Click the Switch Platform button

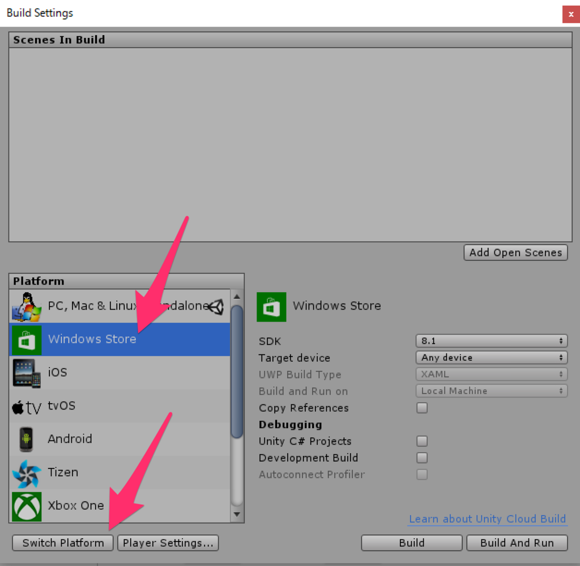click(x=63, y=543)
